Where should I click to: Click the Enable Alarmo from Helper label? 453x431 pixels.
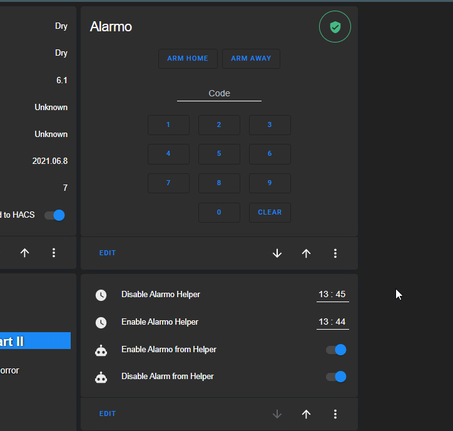point(169,350)
